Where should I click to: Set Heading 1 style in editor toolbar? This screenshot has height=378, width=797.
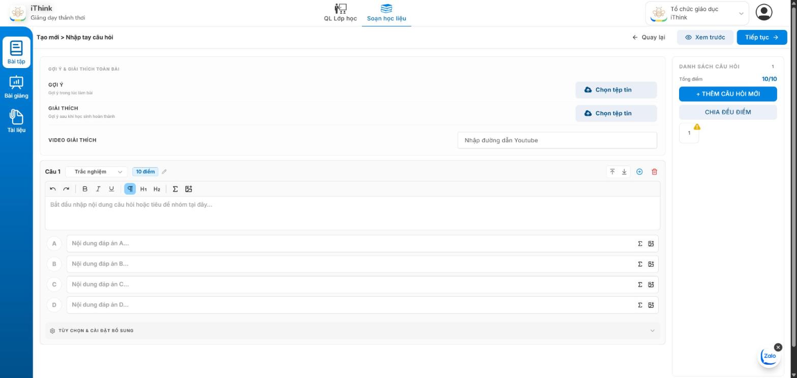(x=143, y=189)
